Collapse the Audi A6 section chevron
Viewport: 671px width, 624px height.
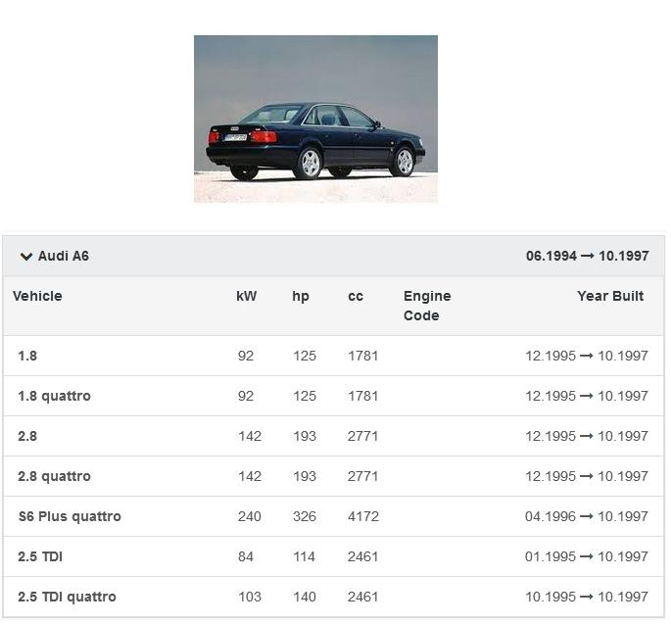[x=26, y=257]
